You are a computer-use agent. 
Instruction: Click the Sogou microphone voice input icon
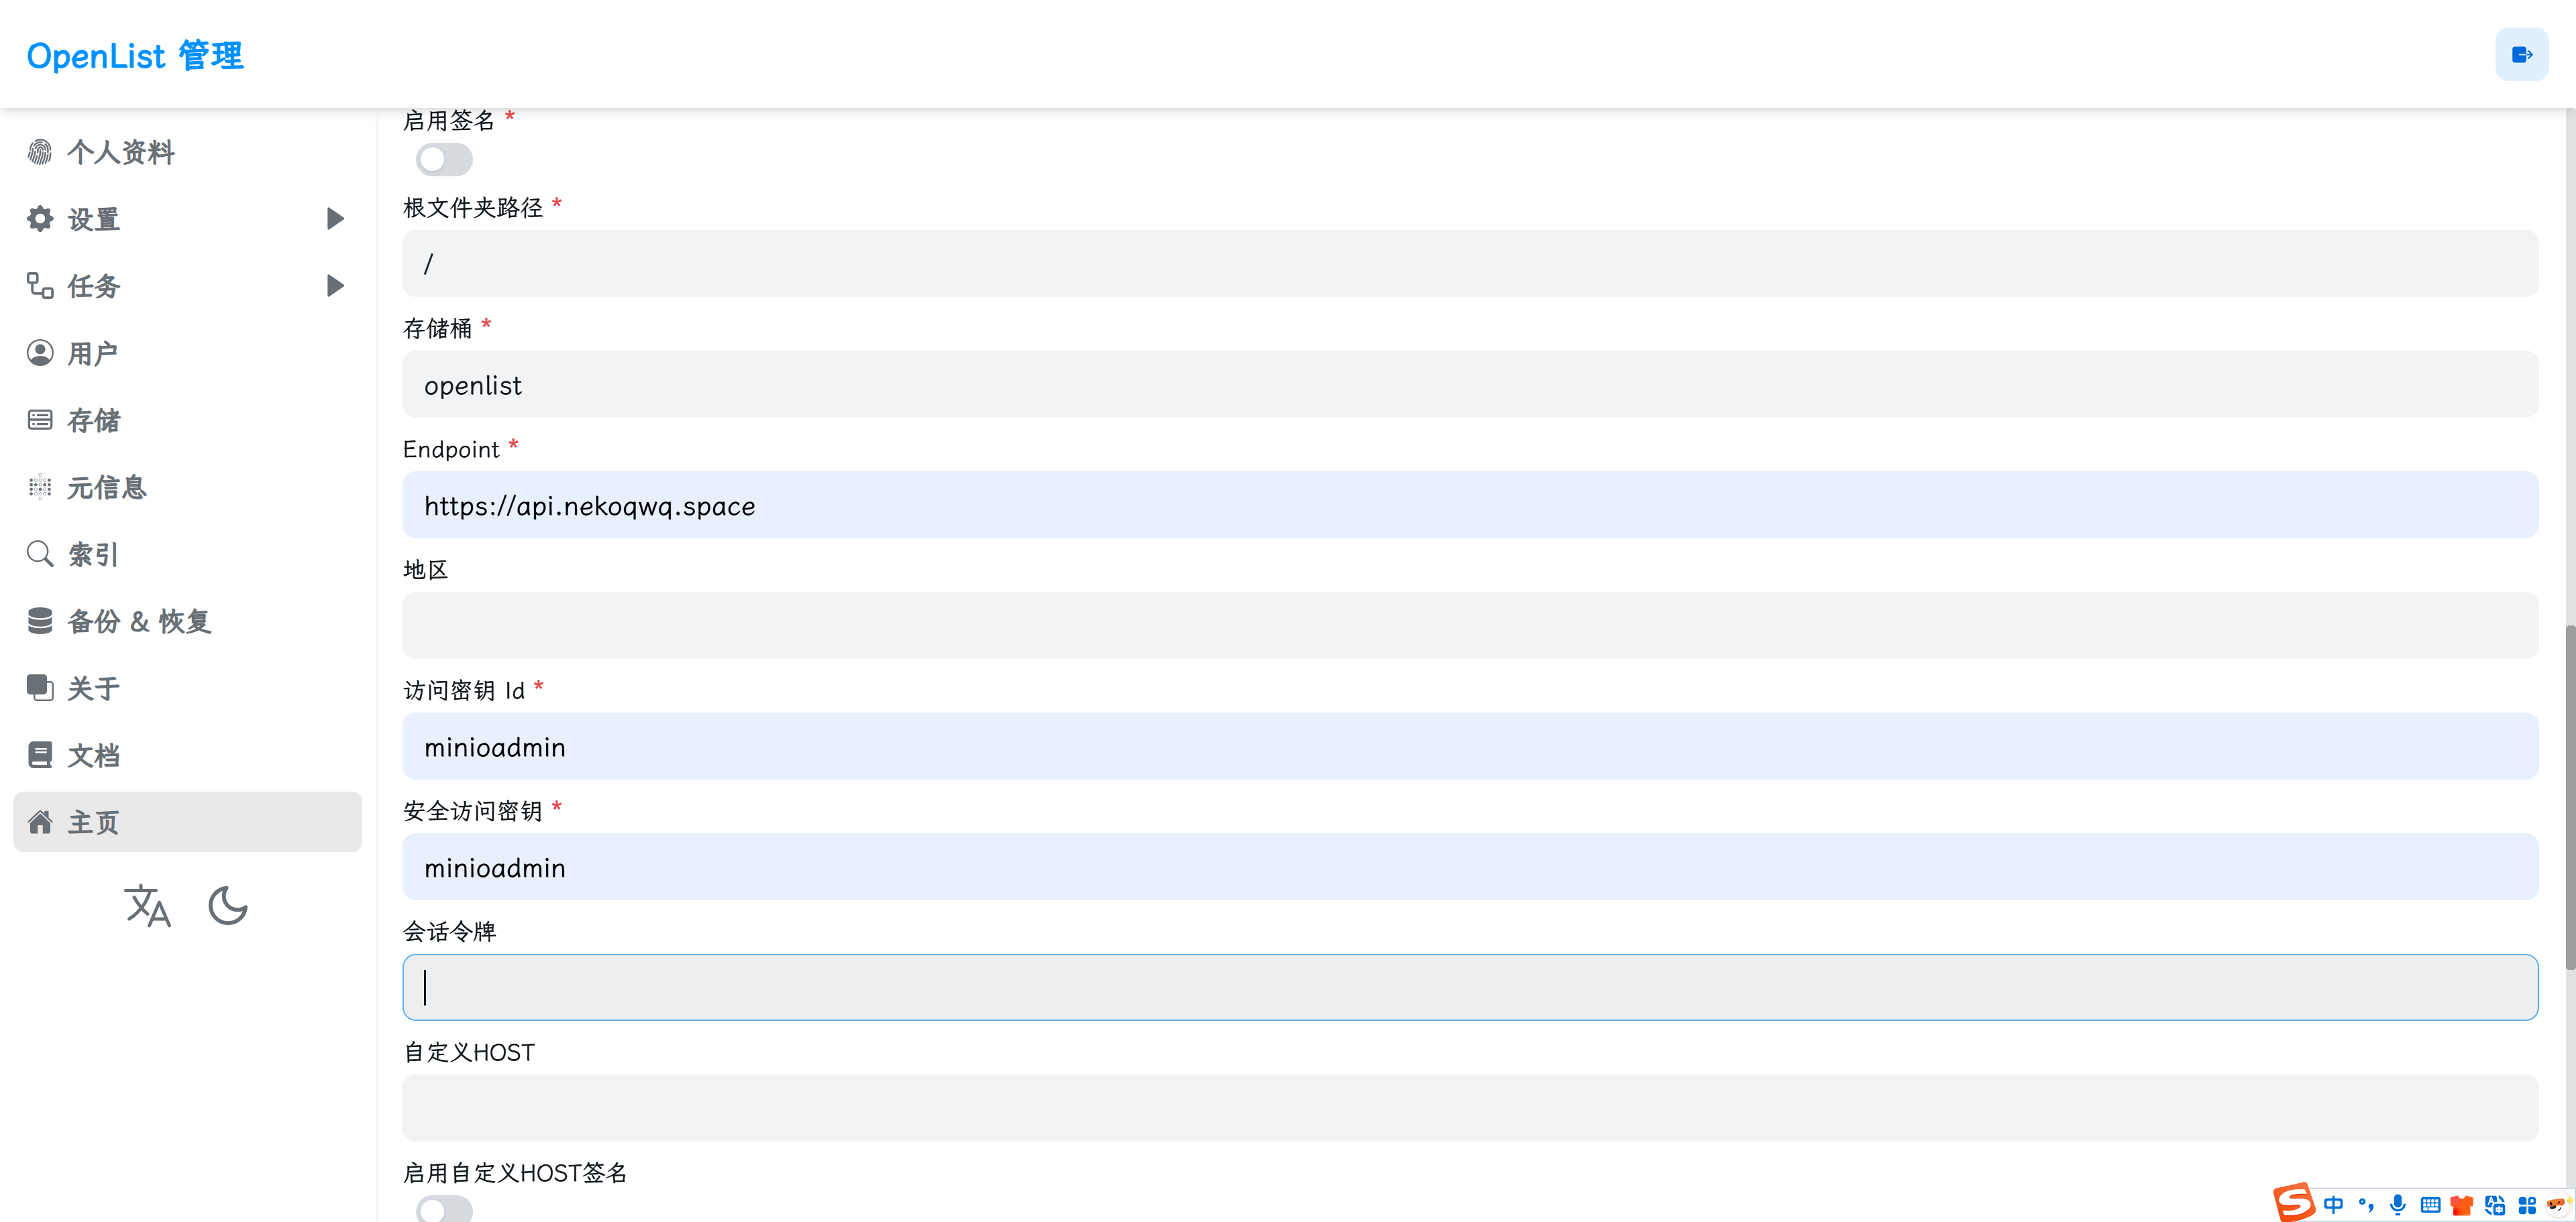coord(2398,1204)
